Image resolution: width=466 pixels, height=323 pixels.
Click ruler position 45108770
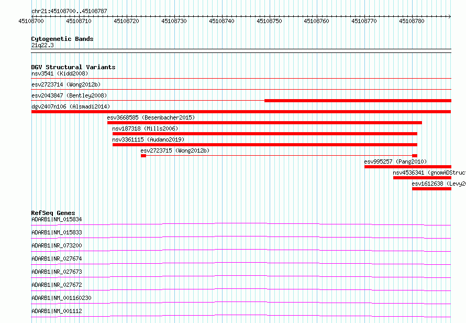pos(364,21)
